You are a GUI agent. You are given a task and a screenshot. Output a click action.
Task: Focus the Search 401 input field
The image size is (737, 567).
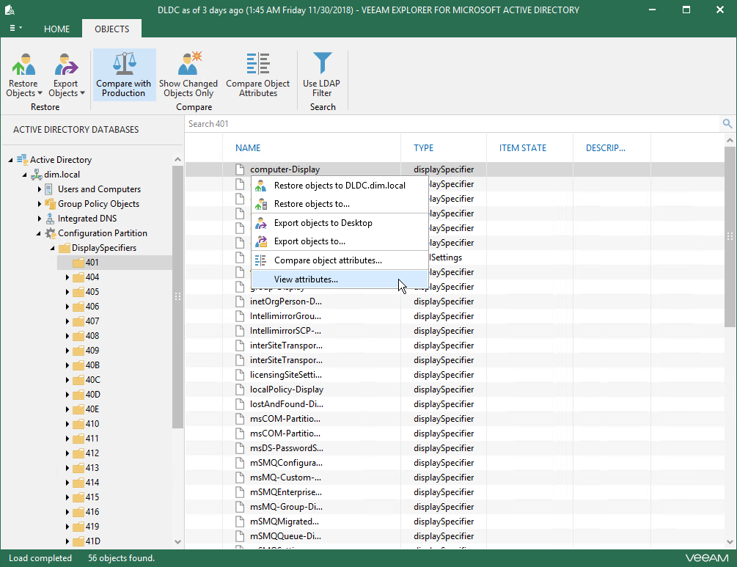pos(452,124)
